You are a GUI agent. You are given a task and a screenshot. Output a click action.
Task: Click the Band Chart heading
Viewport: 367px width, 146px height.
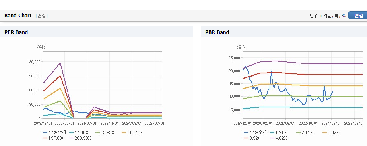click(18, 15)
